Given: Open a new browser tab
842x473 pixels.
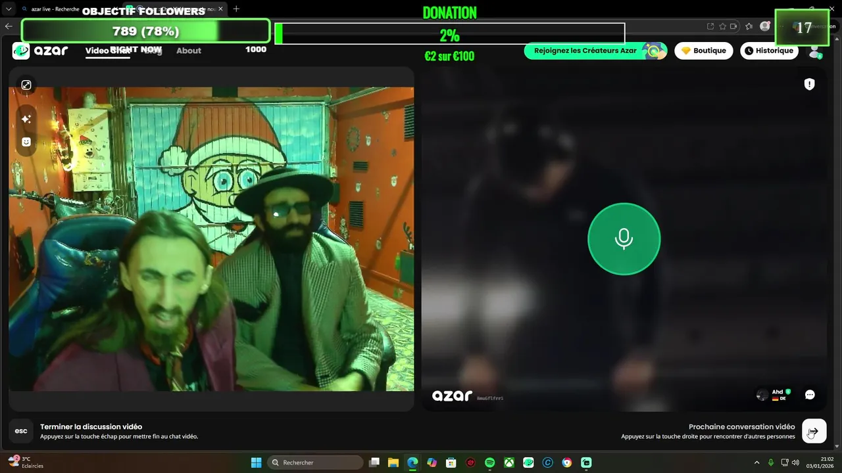Looking at the screenshot, I should [x=236, y=9].
